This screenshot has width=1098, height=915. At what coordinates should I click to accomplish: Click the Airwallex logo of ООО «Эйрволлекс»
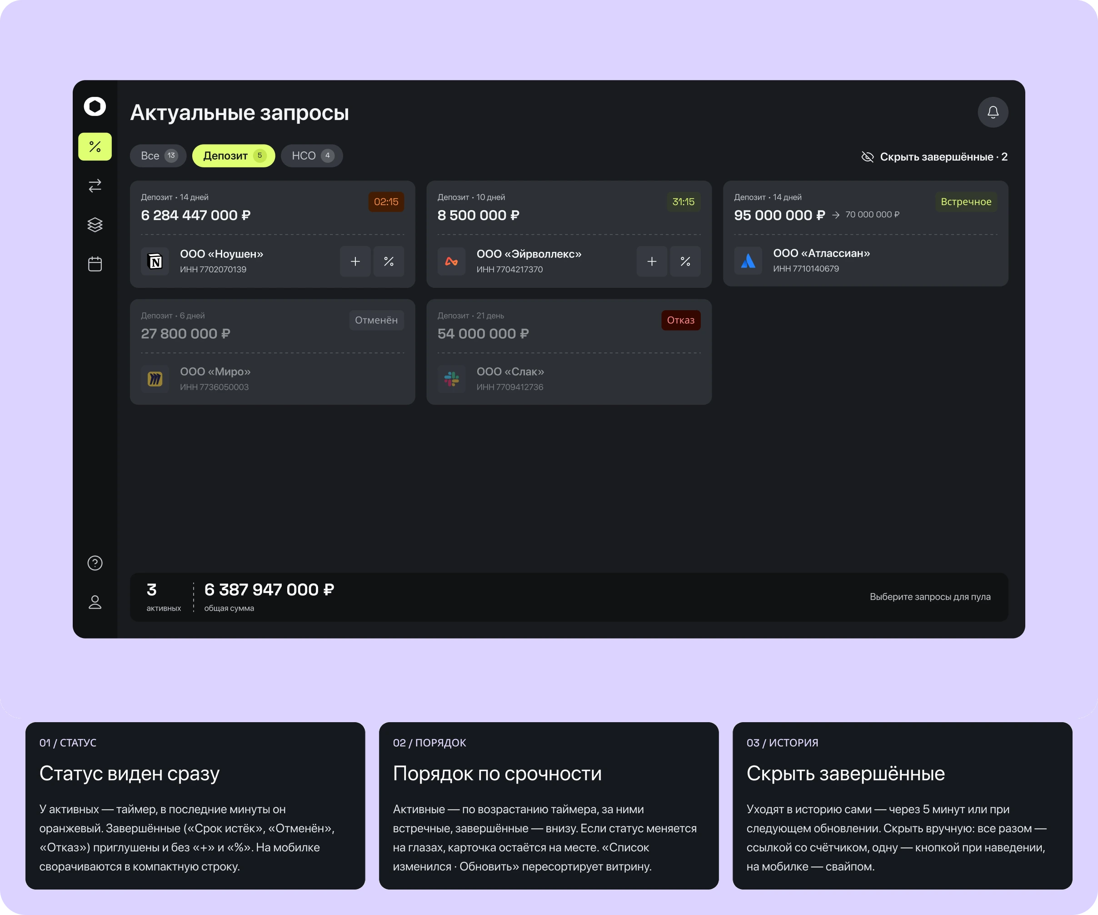[x=451, y=261]
